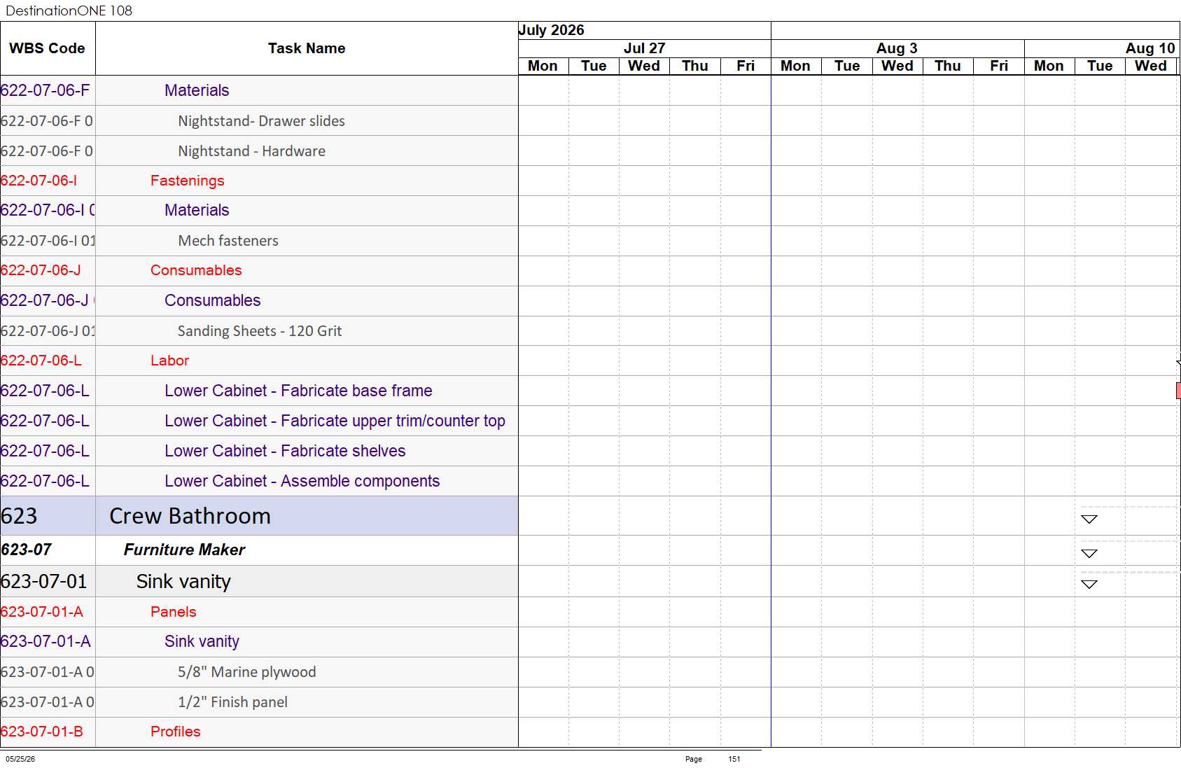Select the red bar in Fabricate base frame row

click(x=1178, y=391)
